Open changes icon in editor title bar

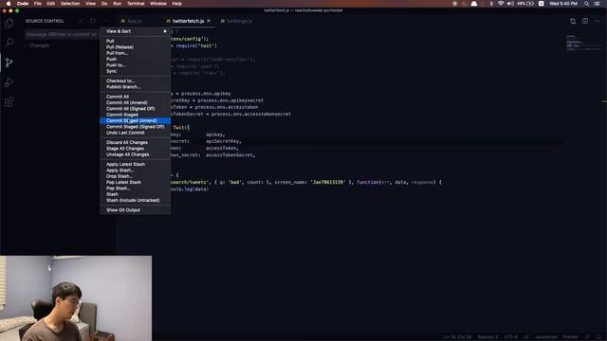click(x=573, y=21)
